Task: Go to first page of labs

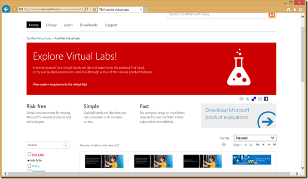Action: pyautogui.click(x=257, y=145)
